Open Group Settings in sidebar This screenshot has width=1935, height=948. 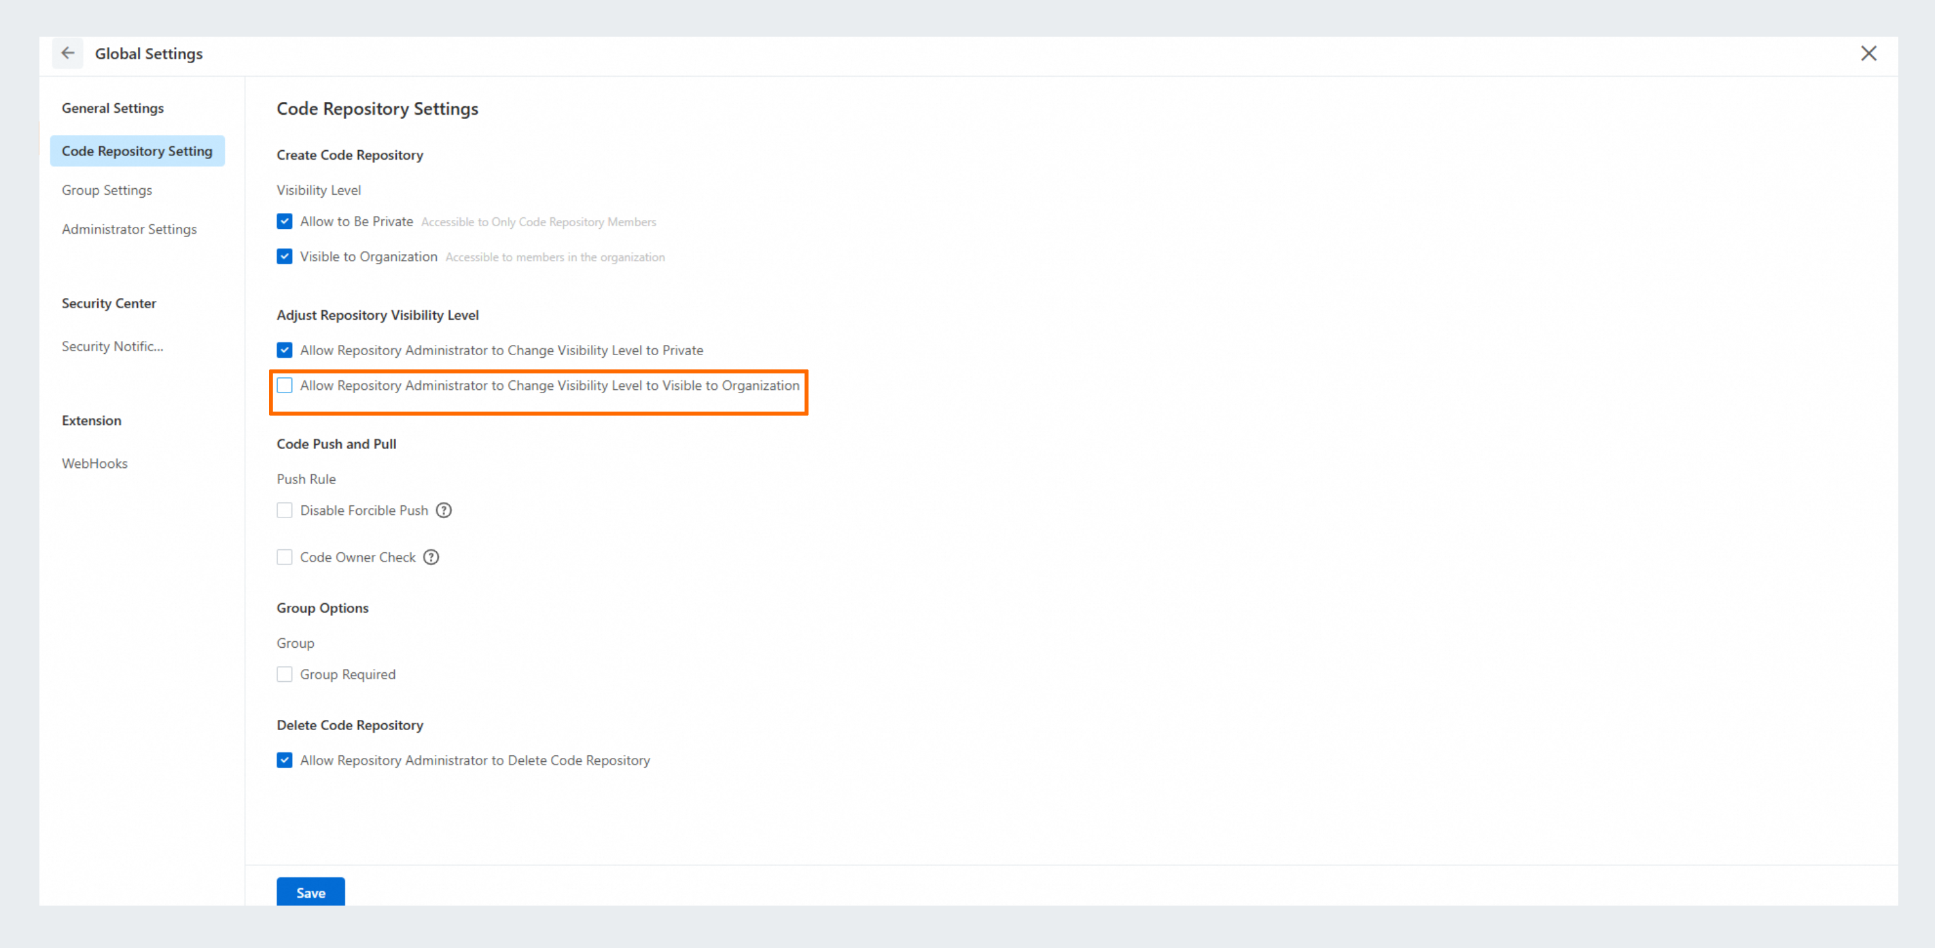107,190
